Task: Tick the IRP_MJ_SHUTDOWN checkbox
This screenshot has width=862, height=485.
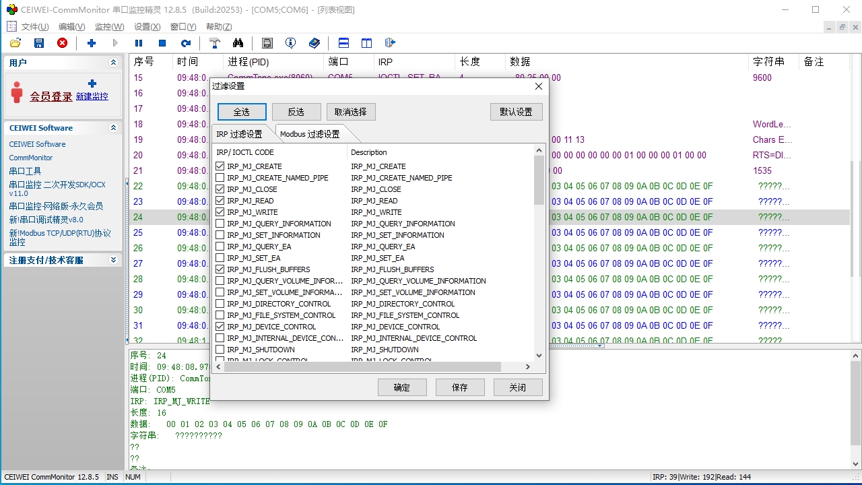Action: pos(220,350)
